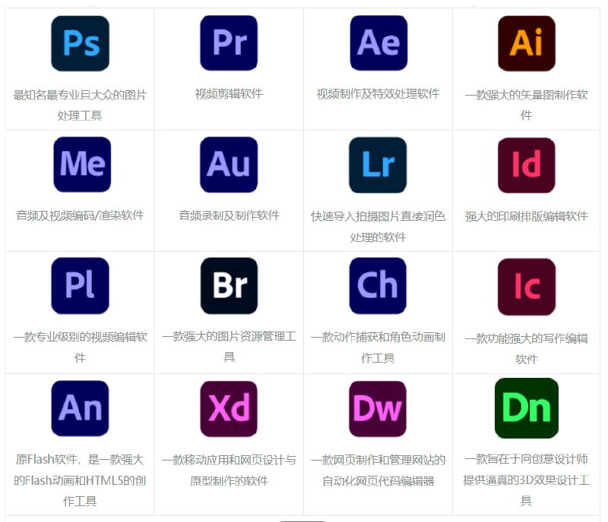Image resolution: width=608 pixels, height=522 pixels.
Task: Select the Premiere Pro (Pr) icon
Action: 228,43
